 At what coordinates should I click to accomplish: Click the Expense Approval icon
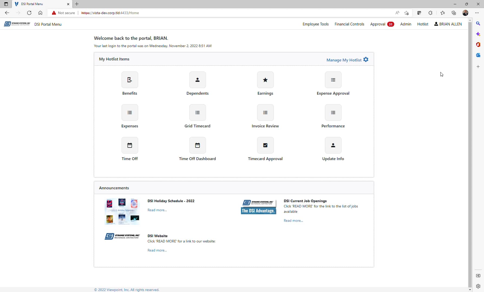pyautogui.click(x=333, y=80)
